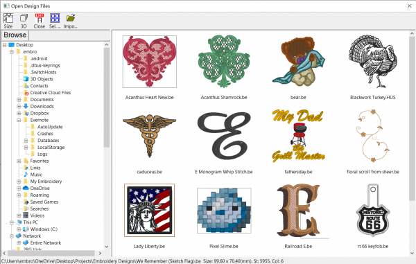Click the Size toolbar icon
This screenshot has height=264, width=416.
click(8, 18)
